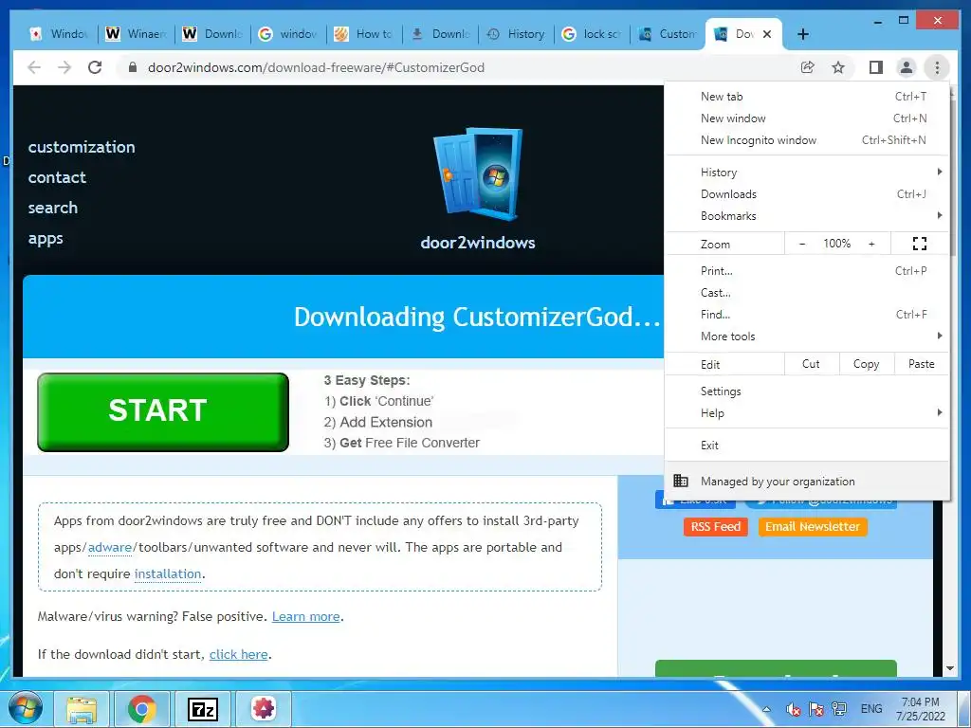The image size is (971, 728).
Task: Click the customization nav link
Action: click(x=82, y=147)
